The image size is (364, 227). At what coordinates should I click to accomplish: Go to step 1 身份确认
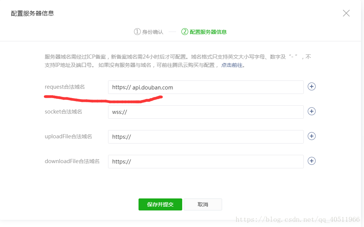point(149,32)
